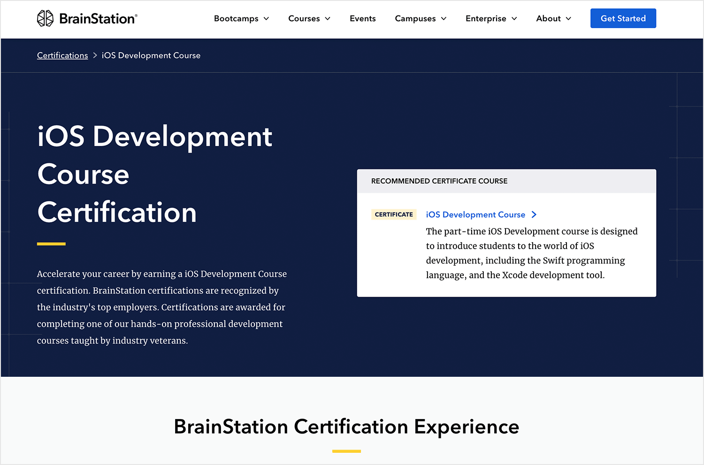The width and height of the screenshot is (704, 465).
Task: Click the BrainStation brain logo icon
Action: pyautogui.click(x=45, y=18)
